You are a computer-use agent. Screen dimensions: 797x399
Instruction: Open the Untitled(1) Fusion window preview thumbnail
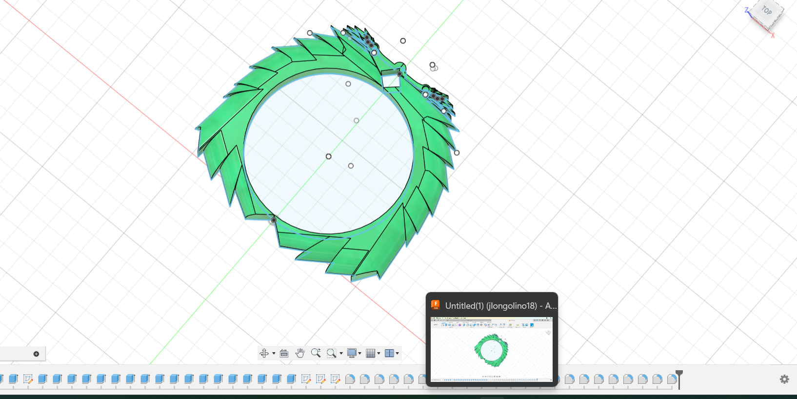click(x=492, y=349)
